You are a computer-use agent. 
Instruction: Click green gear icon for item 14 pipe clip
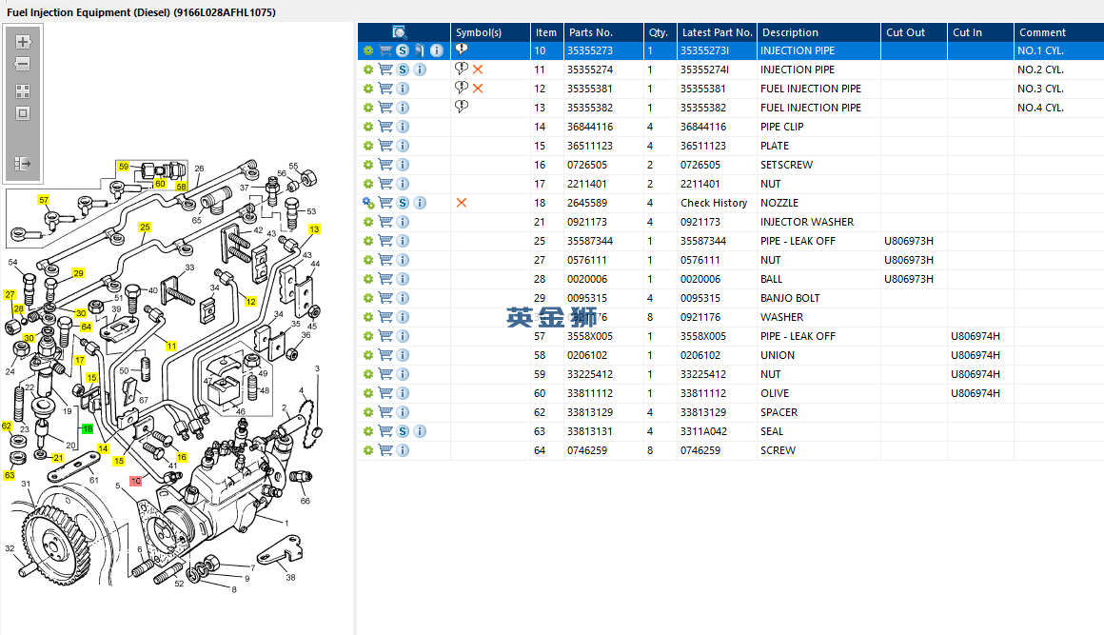[367, 127]
